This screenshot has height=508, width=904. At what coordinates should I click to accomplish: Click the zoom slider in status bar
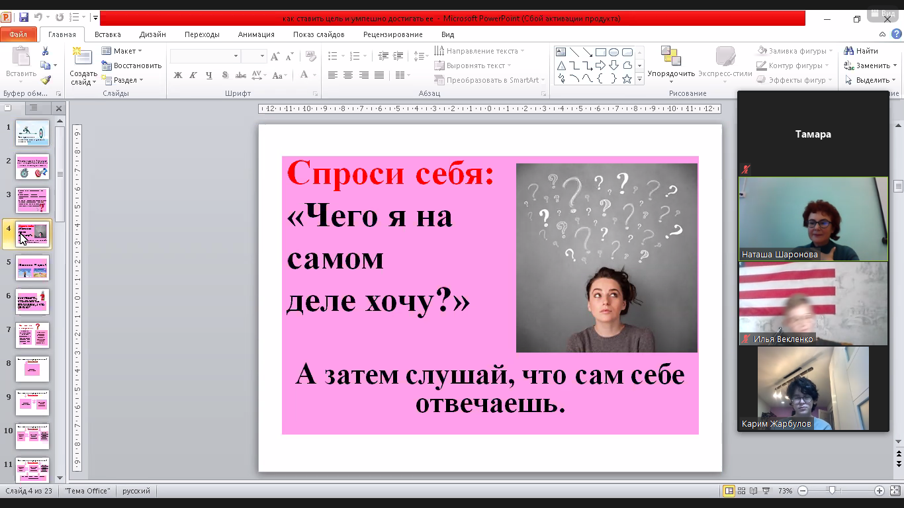(x=832, y=491)
